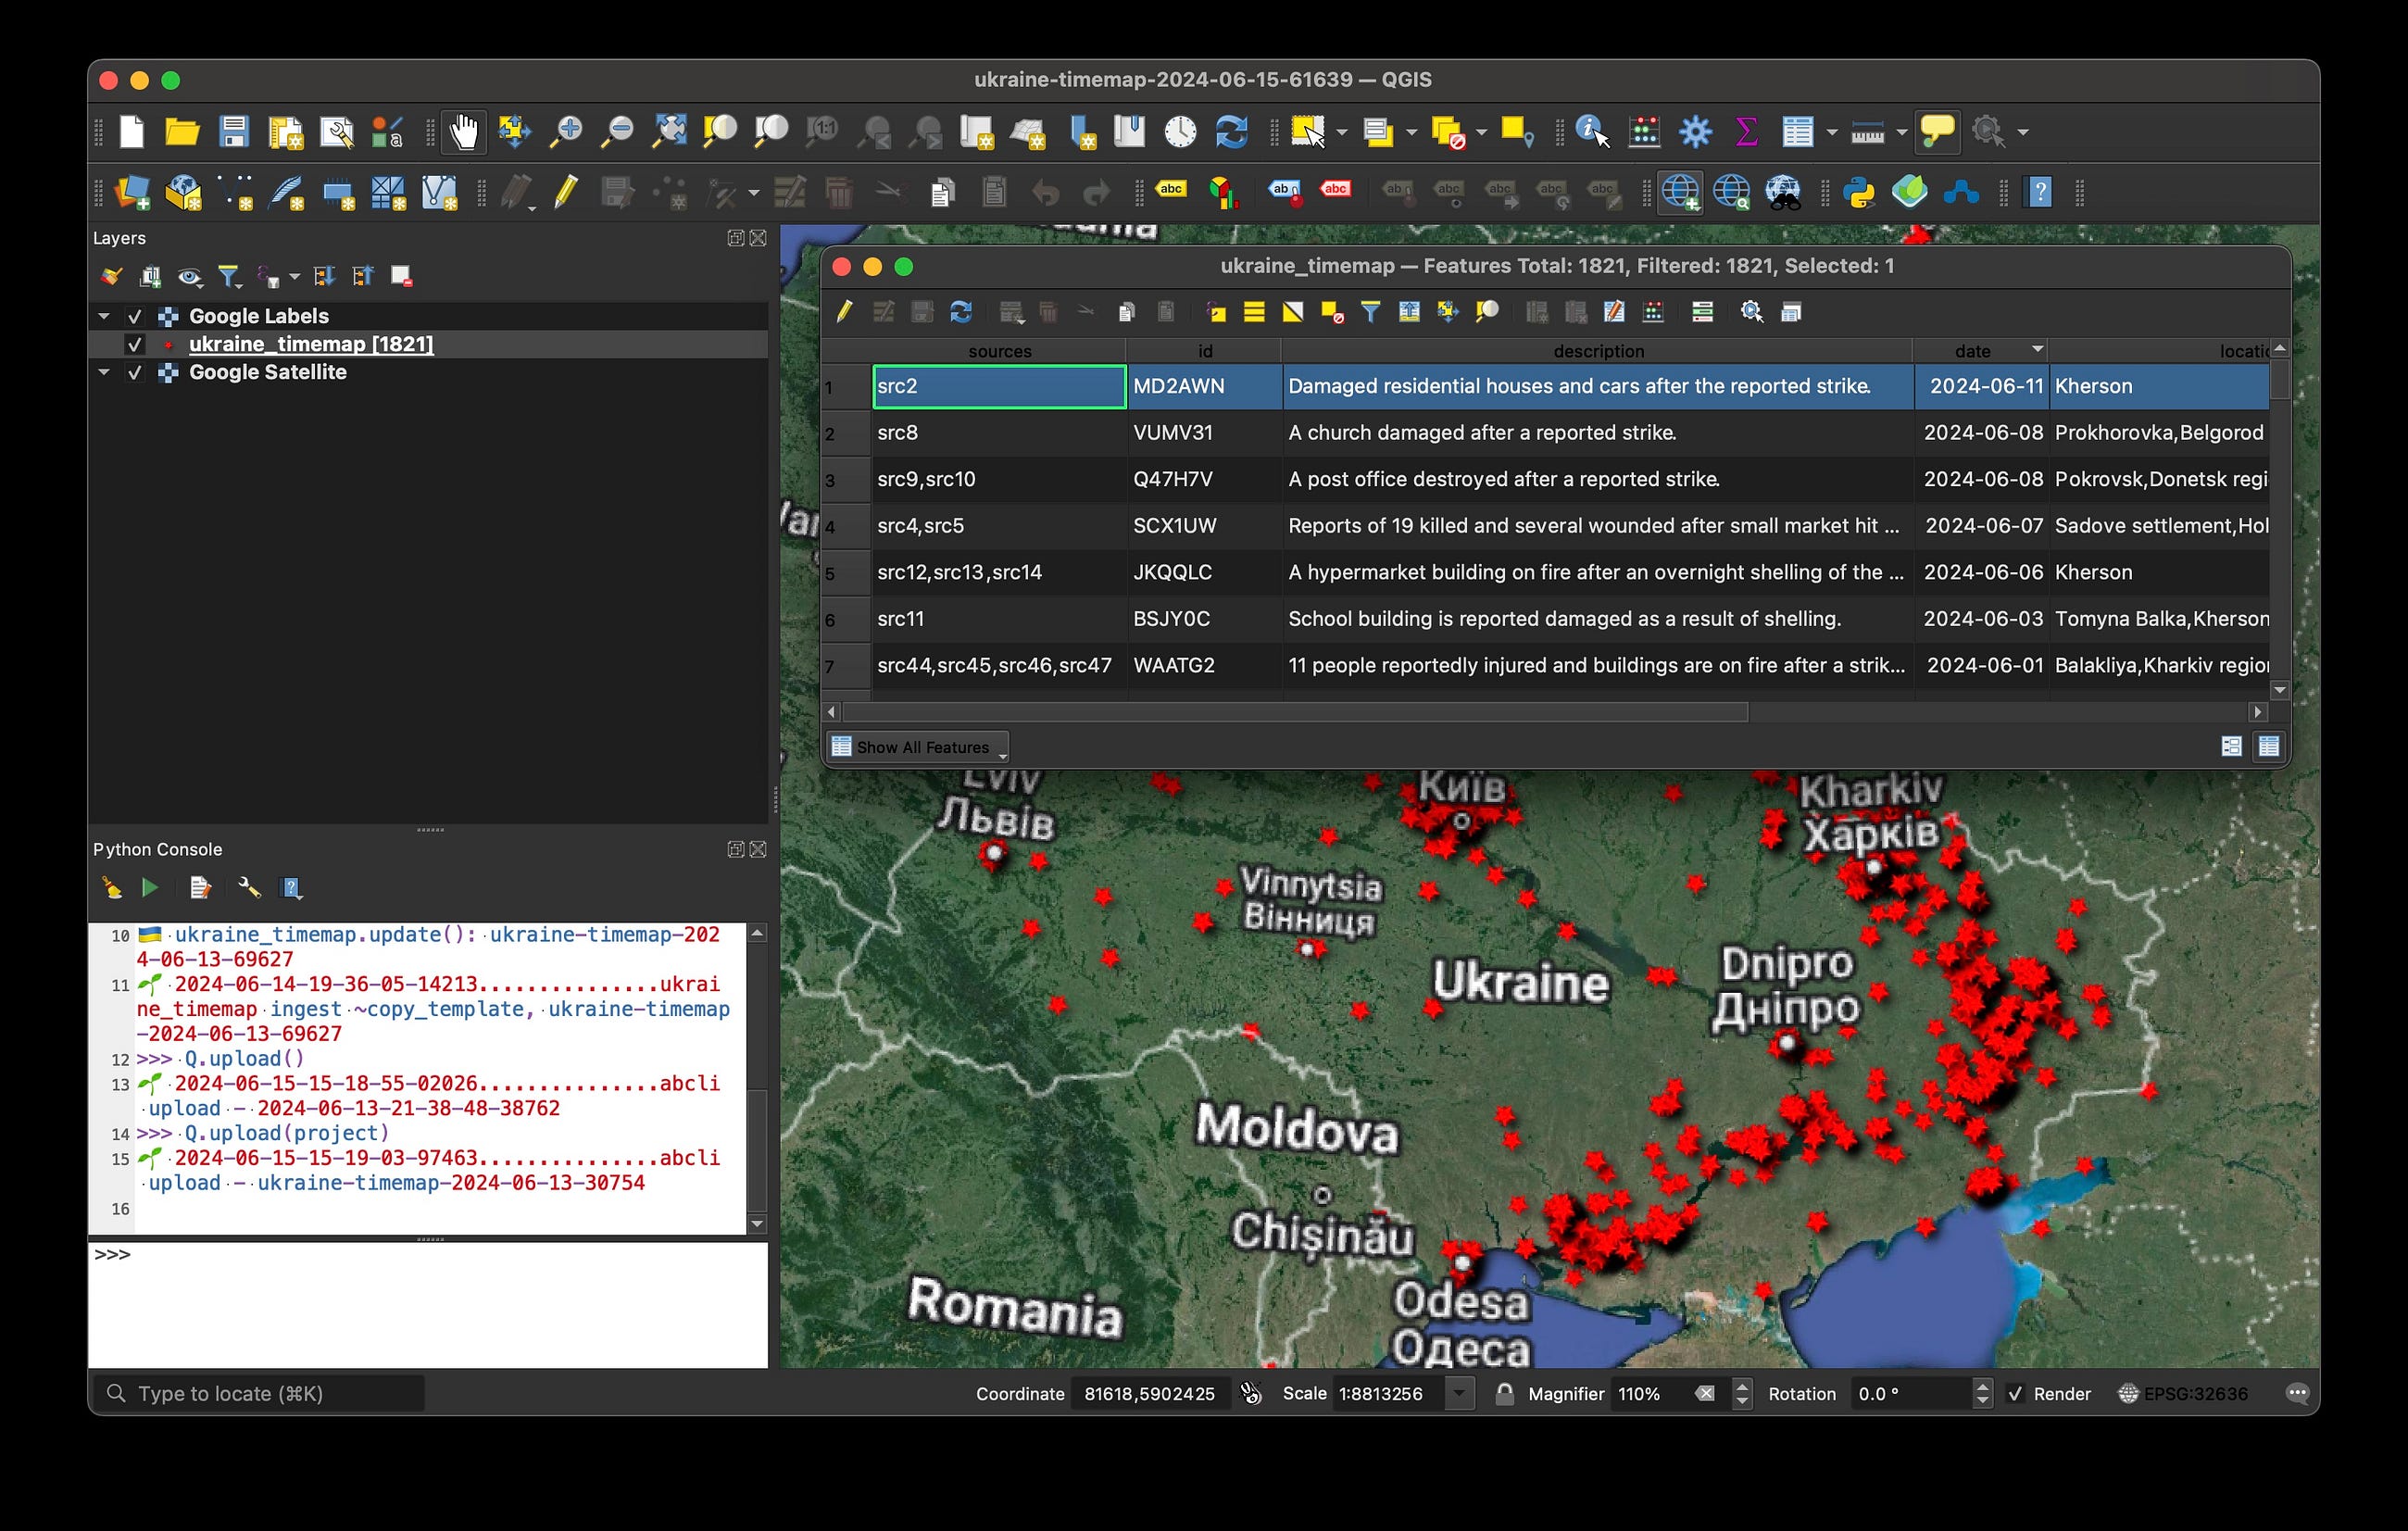Open the Python console via Python icon
Viewport: 2408px width, 1531px height.
pyautogui.click(x=1858, y=191)
